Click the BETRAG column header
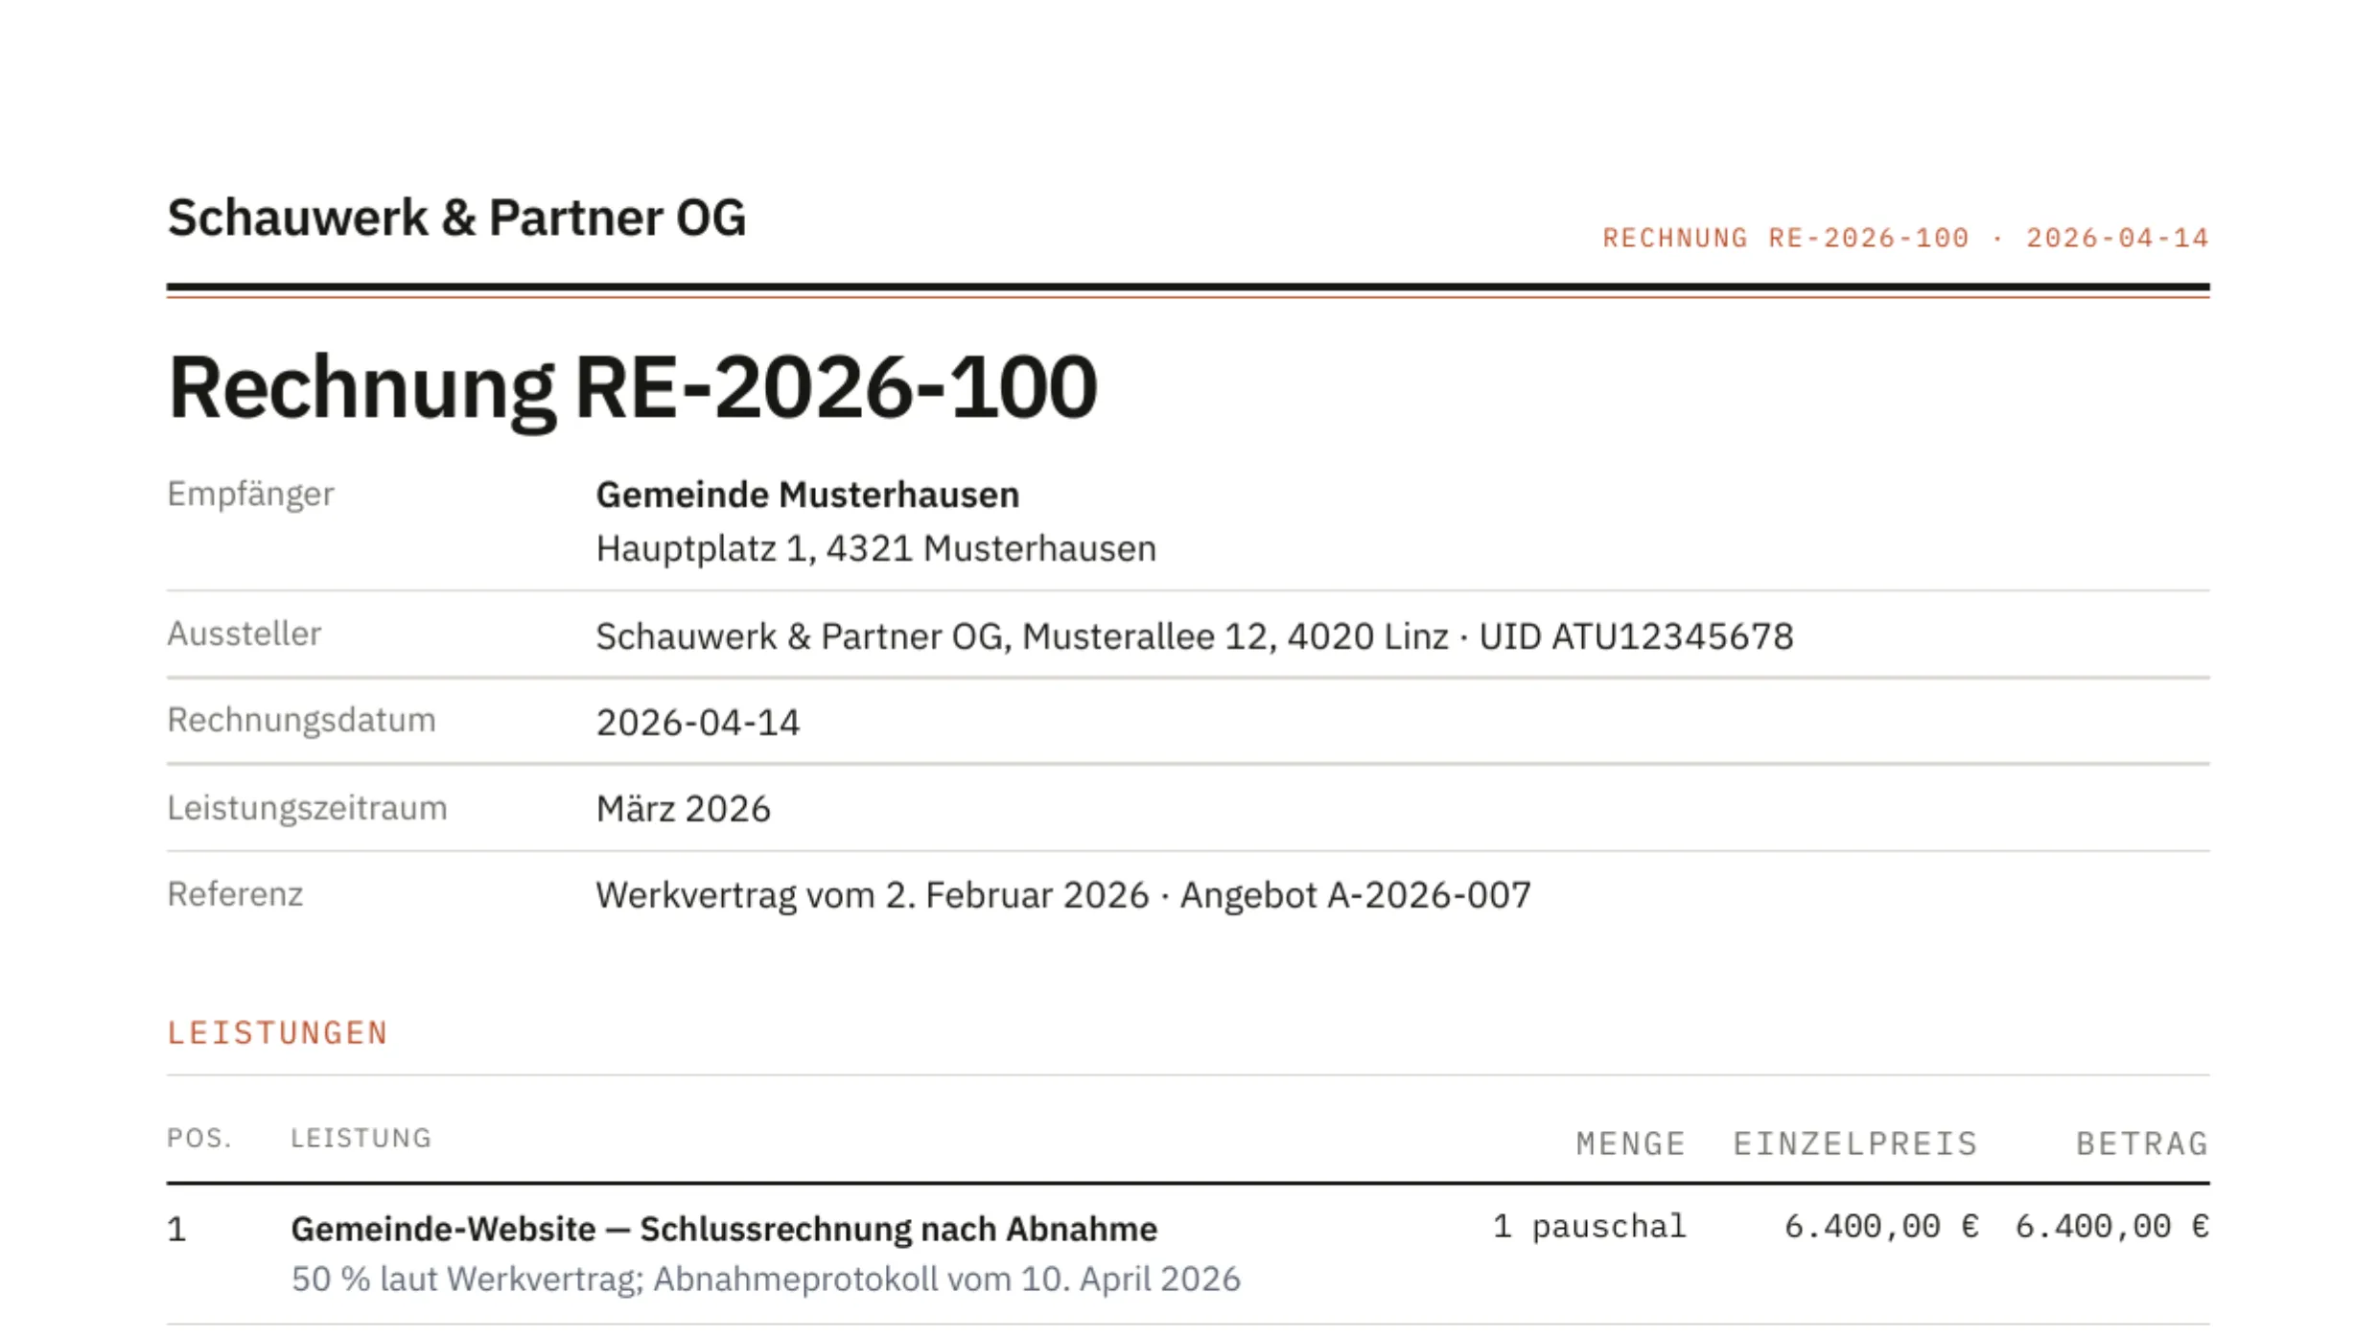2378x1338 pixels. (x=2142, y=1143)
